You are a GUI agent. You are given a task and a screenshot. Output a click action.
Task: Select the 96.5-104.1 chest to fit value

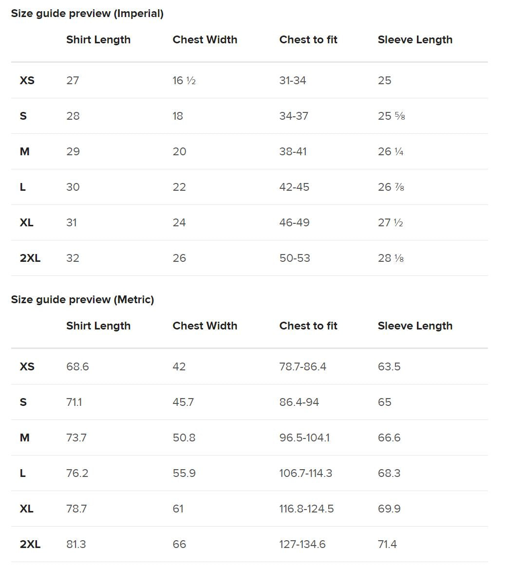(304, 438)
